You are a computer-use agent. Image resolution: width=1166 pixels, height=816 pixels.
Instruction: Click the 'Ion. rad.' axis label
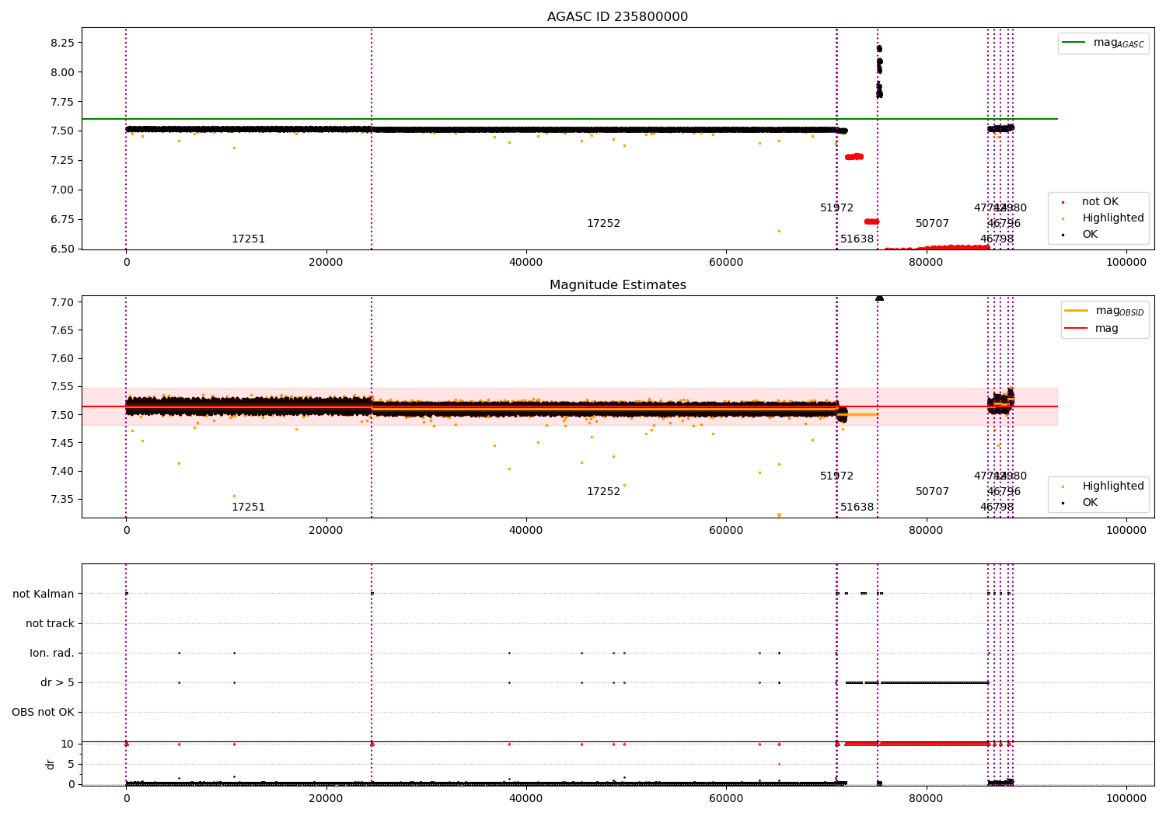click(52, 653)
